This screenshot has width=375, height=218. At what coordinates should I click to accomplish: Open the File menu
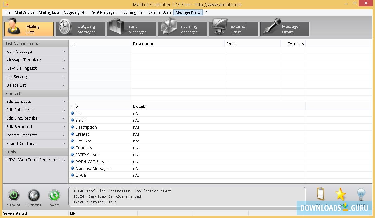(7, 12)
